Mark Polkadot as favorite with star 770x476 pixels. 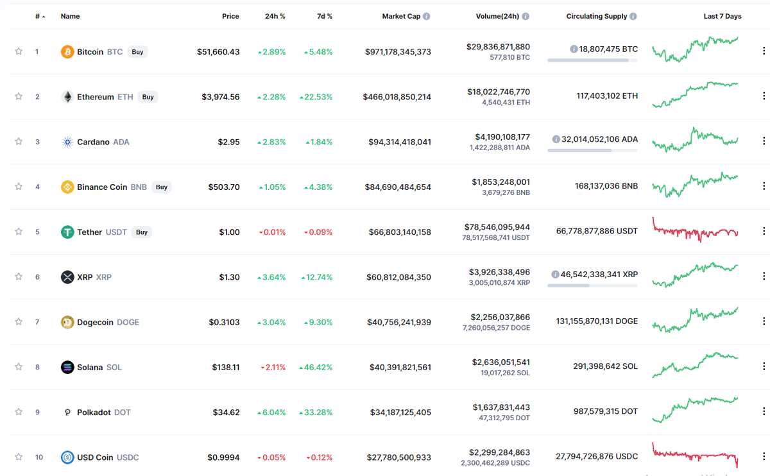[x=19, y=412]
